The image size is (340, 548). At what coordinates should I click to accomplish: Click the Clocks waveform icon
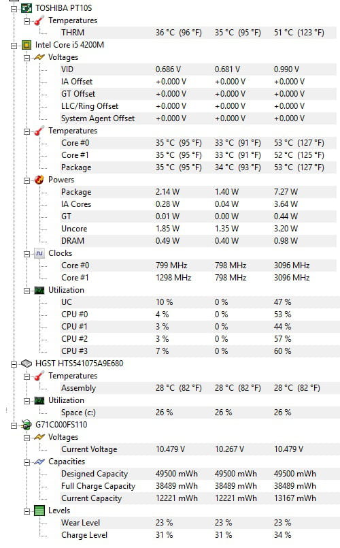tap(39, 253)
